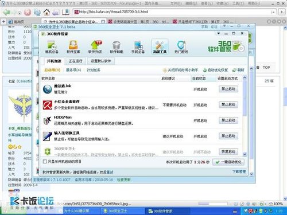Switch to 开机加速 tab

pyautogui.click(x=54, y=61)
